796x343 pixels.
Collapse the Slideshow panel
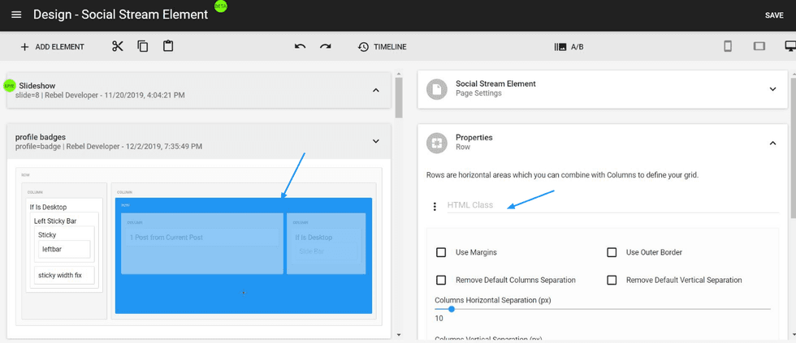(x=375, y=90)
